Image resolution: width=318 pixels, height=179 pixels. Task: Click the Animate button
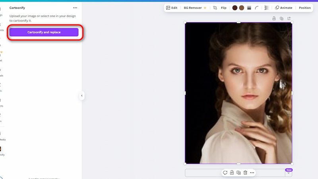[x=283, y=8]
